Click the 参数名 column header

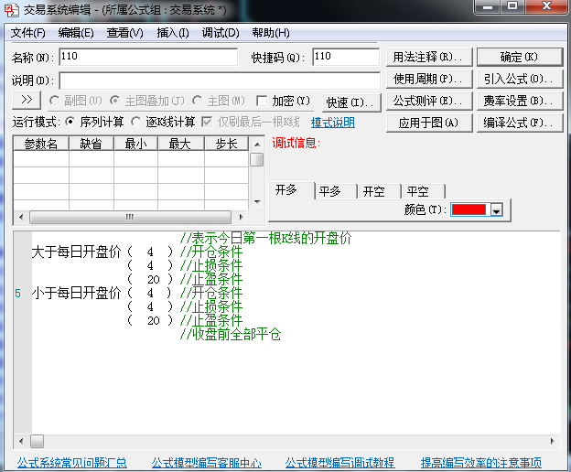coord(41,144)
